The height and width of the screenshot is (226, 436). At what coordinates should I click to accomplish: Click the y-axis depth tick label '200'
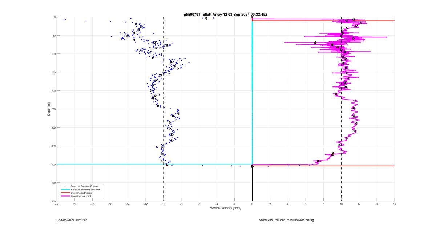(x=53, y=91)
